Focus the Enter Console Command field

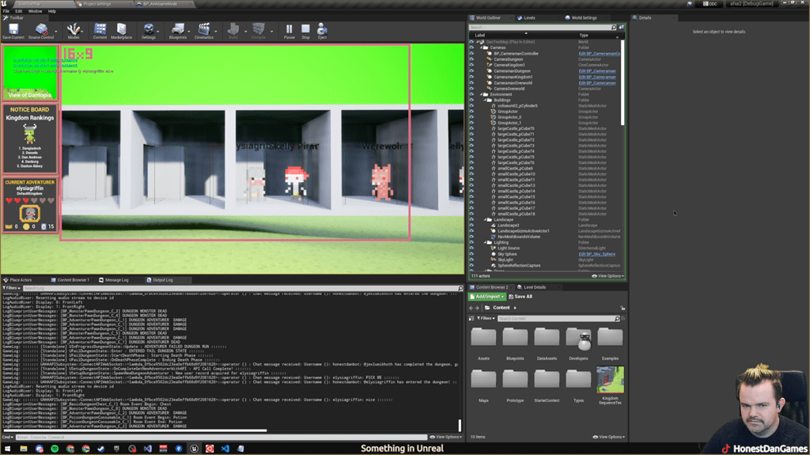(x=221, y=437)
